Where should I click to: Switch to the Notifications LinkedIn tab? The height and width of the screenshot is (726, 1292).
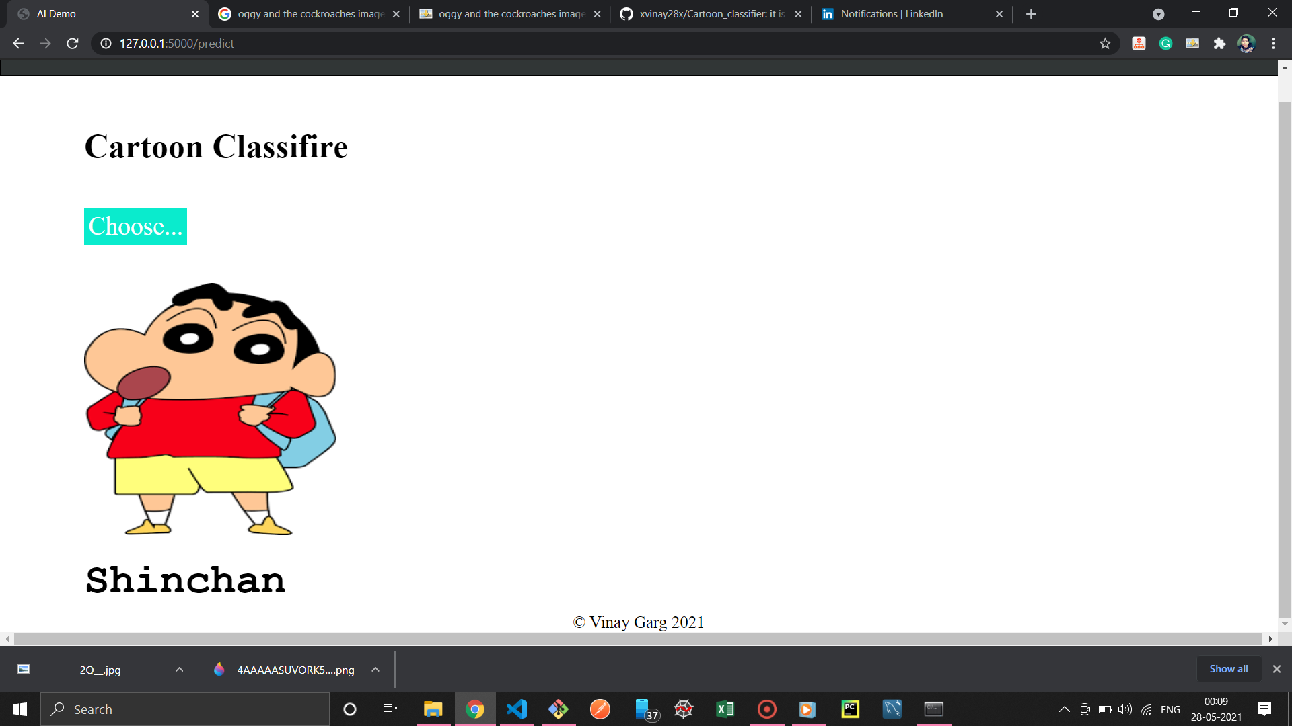point(895,13)
